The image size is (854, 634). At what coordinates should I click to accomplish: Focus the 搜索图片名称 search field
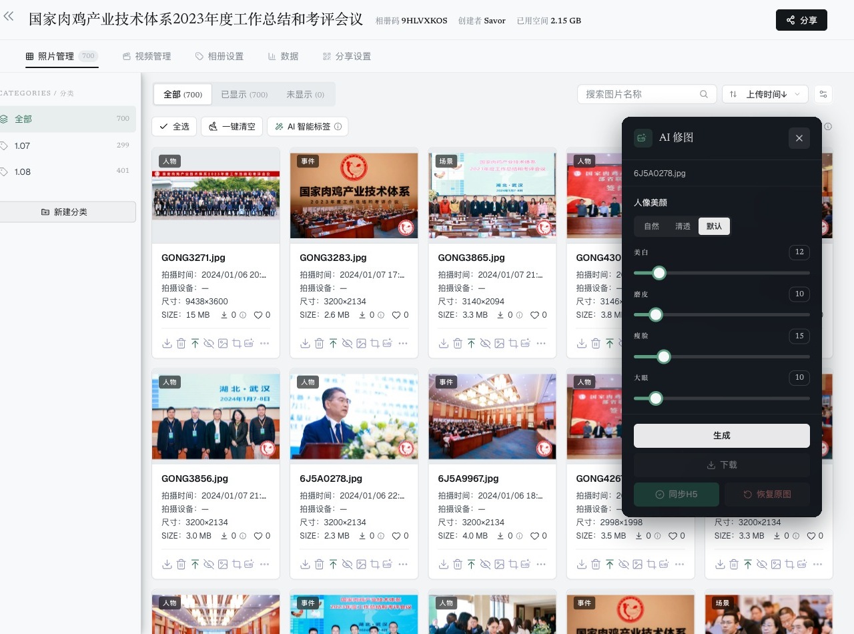(x=647, y=94)
